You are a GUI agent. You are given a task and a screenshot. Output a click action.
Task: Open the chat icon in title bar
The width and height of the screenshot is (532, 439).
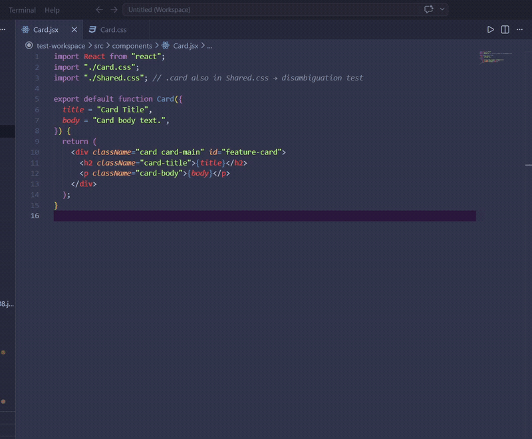point(428,9)
